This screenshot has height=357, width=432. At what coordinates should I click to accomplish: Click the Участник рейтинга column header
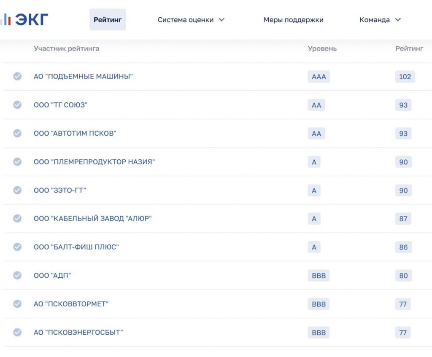(x=66, y=48)
